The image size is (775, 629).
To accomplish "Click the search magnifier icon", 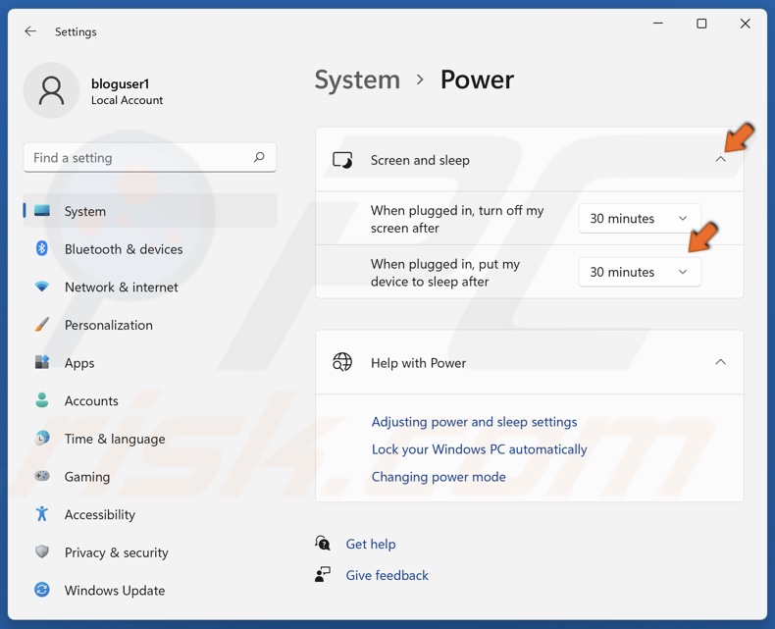I will (x=259, y=157).
